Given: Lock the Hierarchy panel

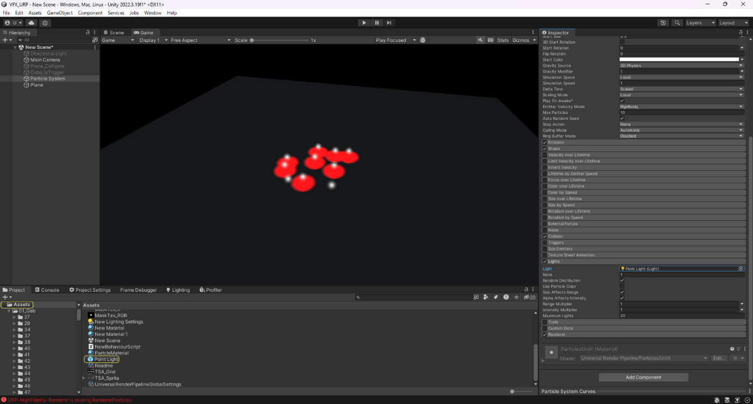Looking at the screenshot, I should [x=88, y=33].
